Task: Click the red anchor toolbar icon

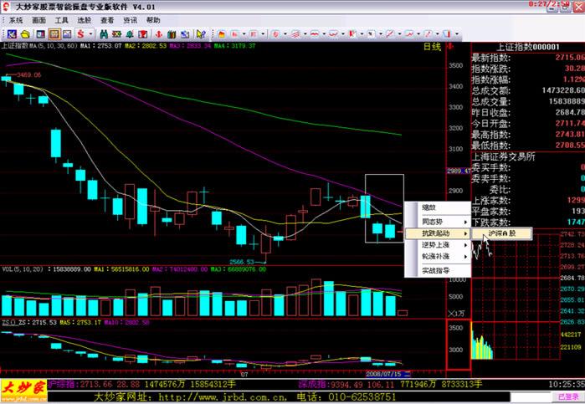Action: 158,33
